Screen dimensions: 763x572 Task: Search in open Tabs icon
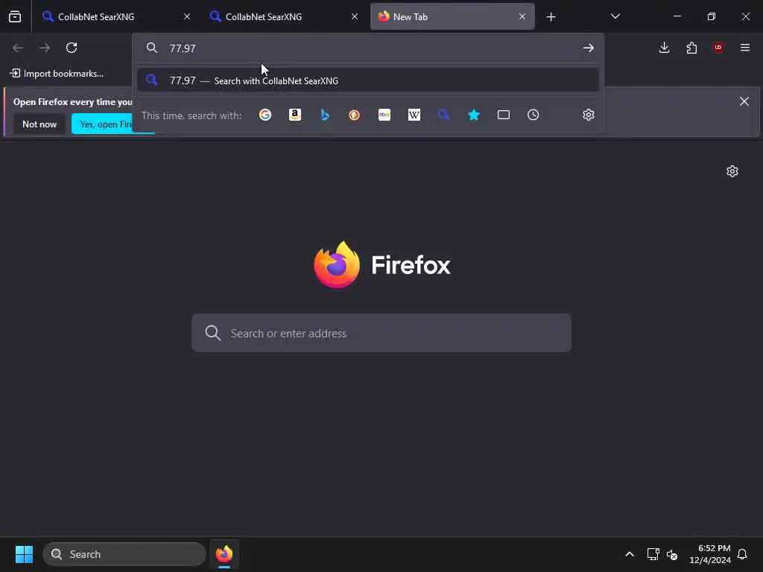tap(504, 115)
